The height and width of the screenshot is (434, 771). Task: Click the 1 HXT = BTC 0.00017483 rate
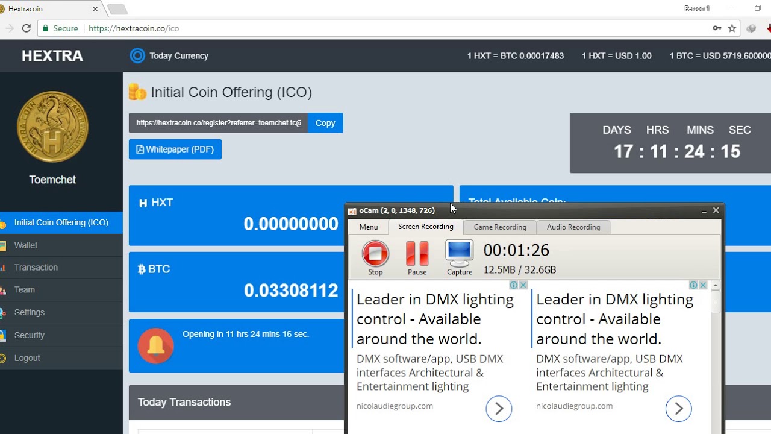pyautogui.click(x=516, y=56)
